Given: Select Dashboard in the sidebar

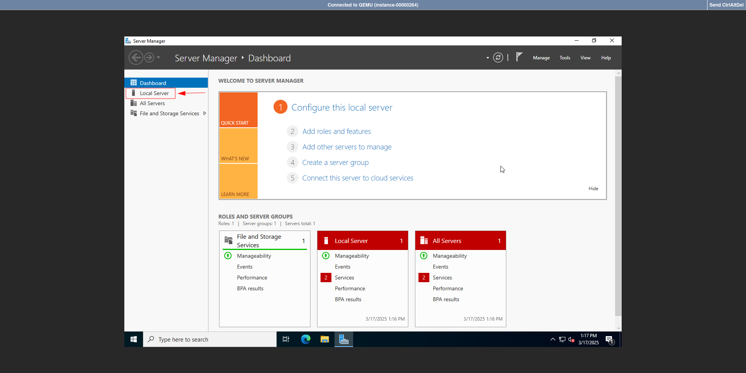Looking at the screenshot, I should [166, 83].
